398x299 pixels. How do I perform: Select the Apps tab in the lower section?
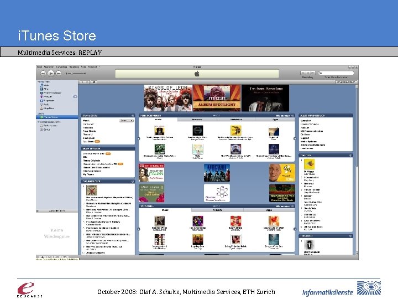pyautogui.click(x=269, y=210)
